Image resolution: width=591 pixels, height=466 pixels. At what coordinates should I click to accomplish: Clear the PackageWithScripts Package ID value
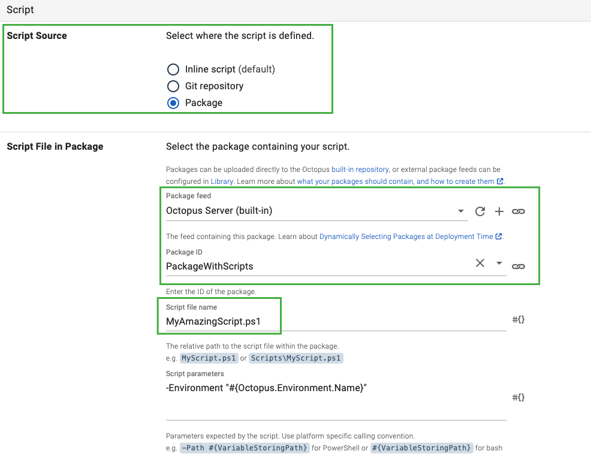pos(480,264)
